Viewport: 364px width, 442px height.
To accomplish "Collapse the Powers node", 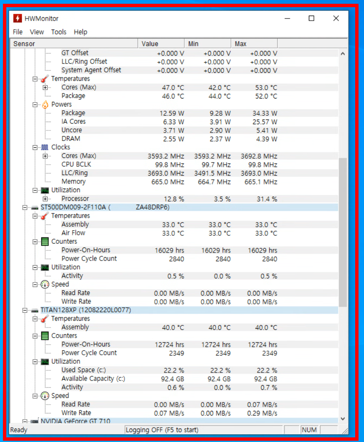I will [x=35, y=104].
